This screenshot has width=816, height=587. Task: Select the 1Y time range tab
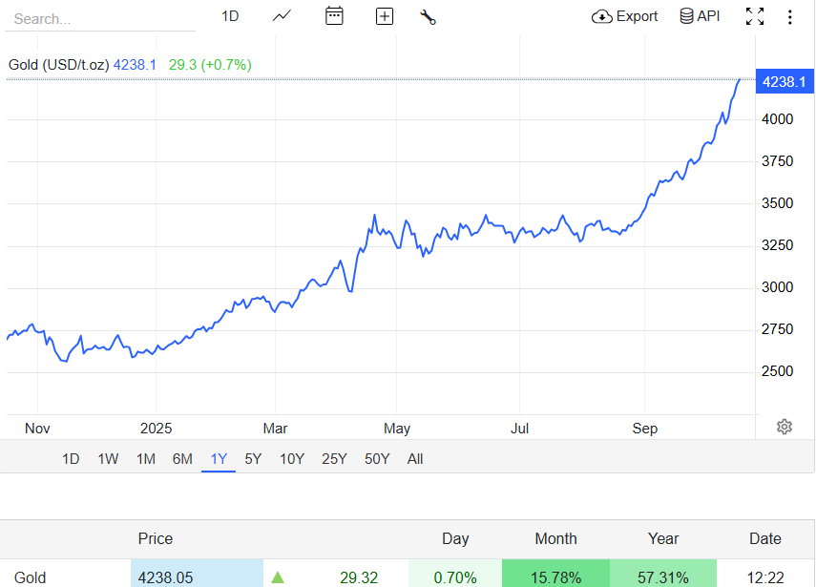[x=219, y=459]
